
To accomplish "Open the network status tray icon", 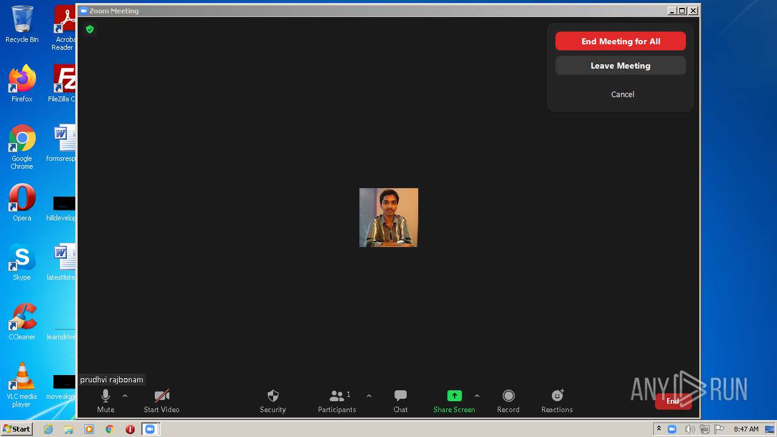I will tap(705, 429).
